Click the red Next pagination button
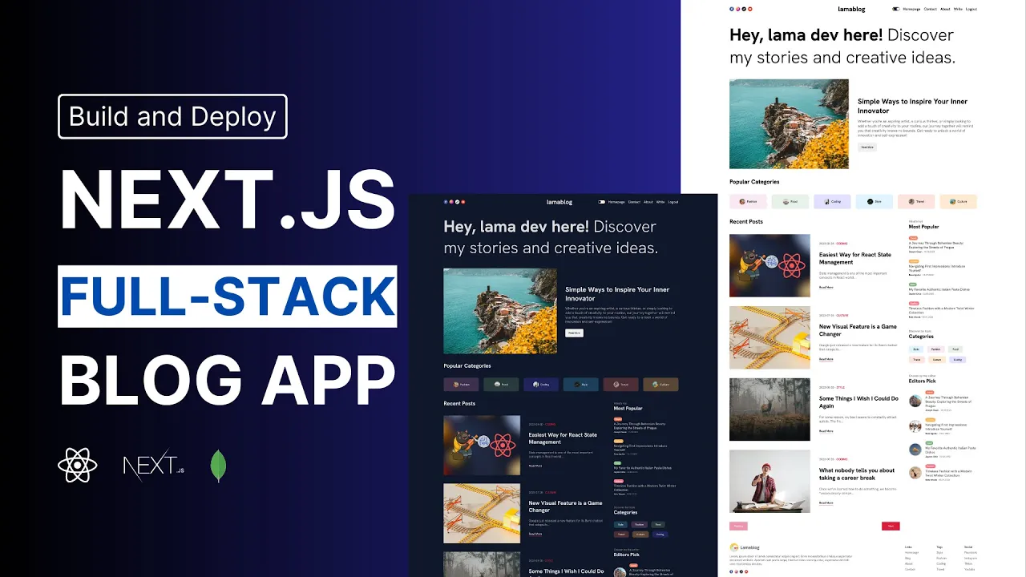 (891, 526)
